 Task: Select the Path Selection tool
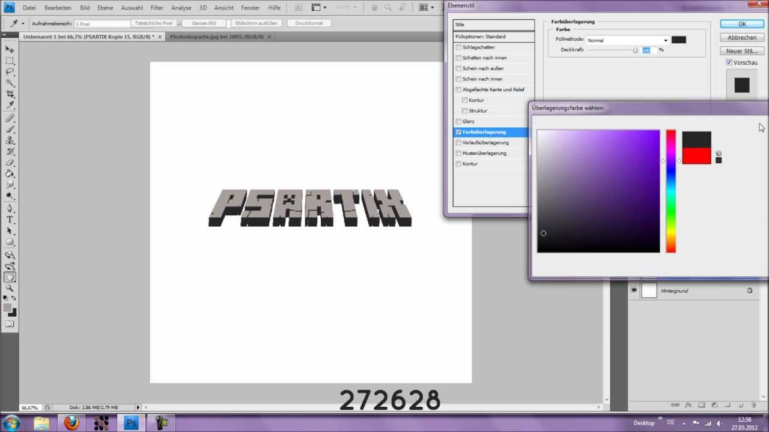(10, 231)
